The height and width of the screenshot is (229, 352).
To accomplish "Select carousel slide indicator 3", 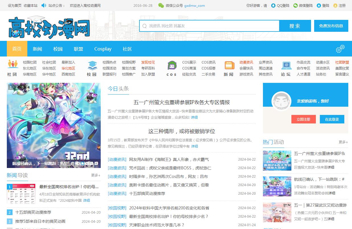I will [x=23, y=87].
